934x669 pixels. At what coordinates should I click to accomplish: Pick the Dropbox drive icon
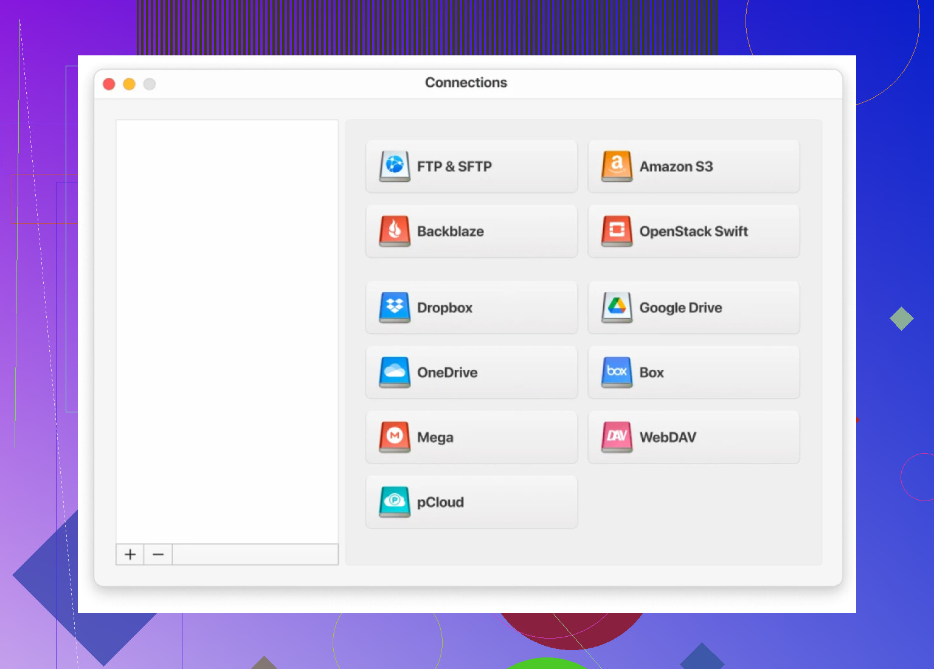pyautogui.click(x=395, y=307)
